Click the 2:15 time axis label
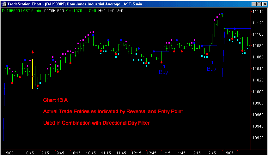268x155 pixels. click(x=197, y=153)
